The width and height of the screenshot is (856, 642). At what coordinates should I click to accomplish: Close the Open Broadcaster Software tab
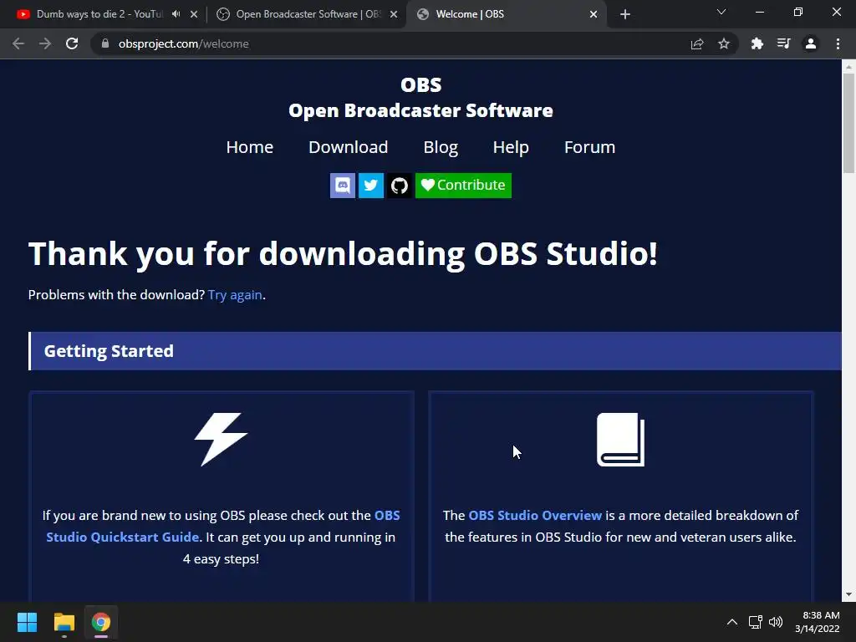[x=394, y=14]
